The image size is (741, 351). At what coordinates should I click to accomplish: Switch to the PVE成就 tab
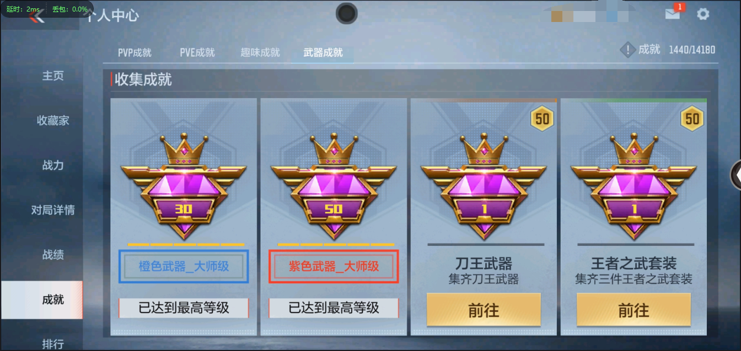click(197, 53)
